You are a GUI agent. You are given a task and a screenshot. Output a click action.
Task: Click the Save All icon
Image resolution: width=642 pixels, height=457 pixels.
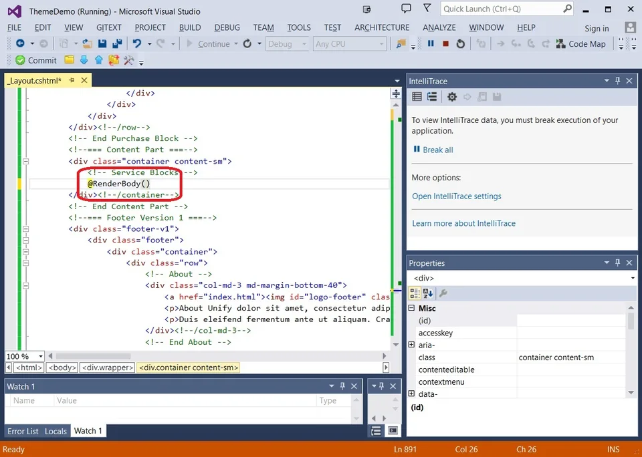pos(118,43)
